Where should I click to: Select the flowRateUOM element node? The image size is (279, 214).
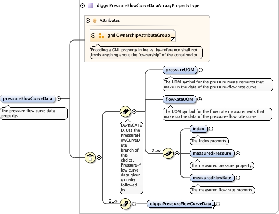click(179, 100)
